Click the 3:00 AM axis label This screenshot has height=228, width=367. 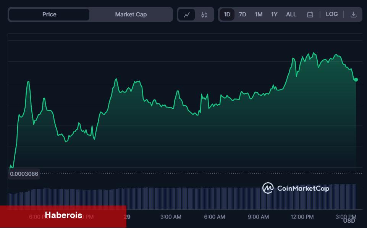pyautogui.click(x=171, y=217)
